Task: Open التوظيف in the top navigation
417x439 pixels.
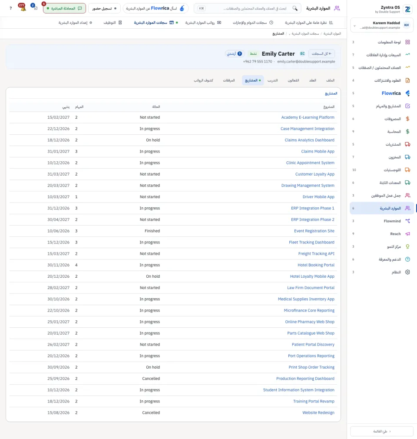Action: [113, 23]
